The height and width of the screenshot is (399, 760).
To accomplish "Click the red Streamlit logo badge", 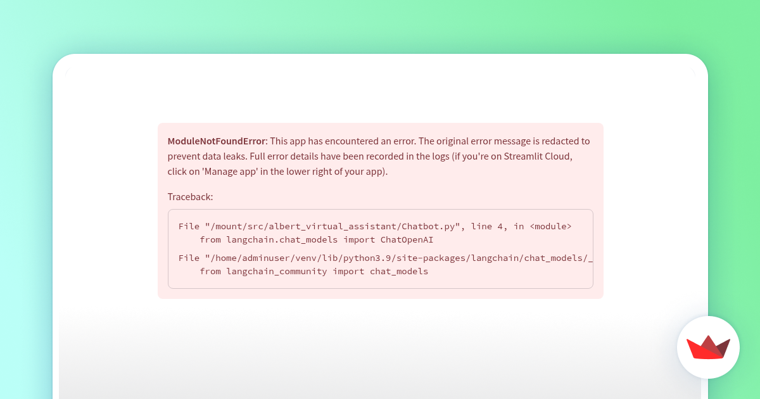I will [708, 347].
